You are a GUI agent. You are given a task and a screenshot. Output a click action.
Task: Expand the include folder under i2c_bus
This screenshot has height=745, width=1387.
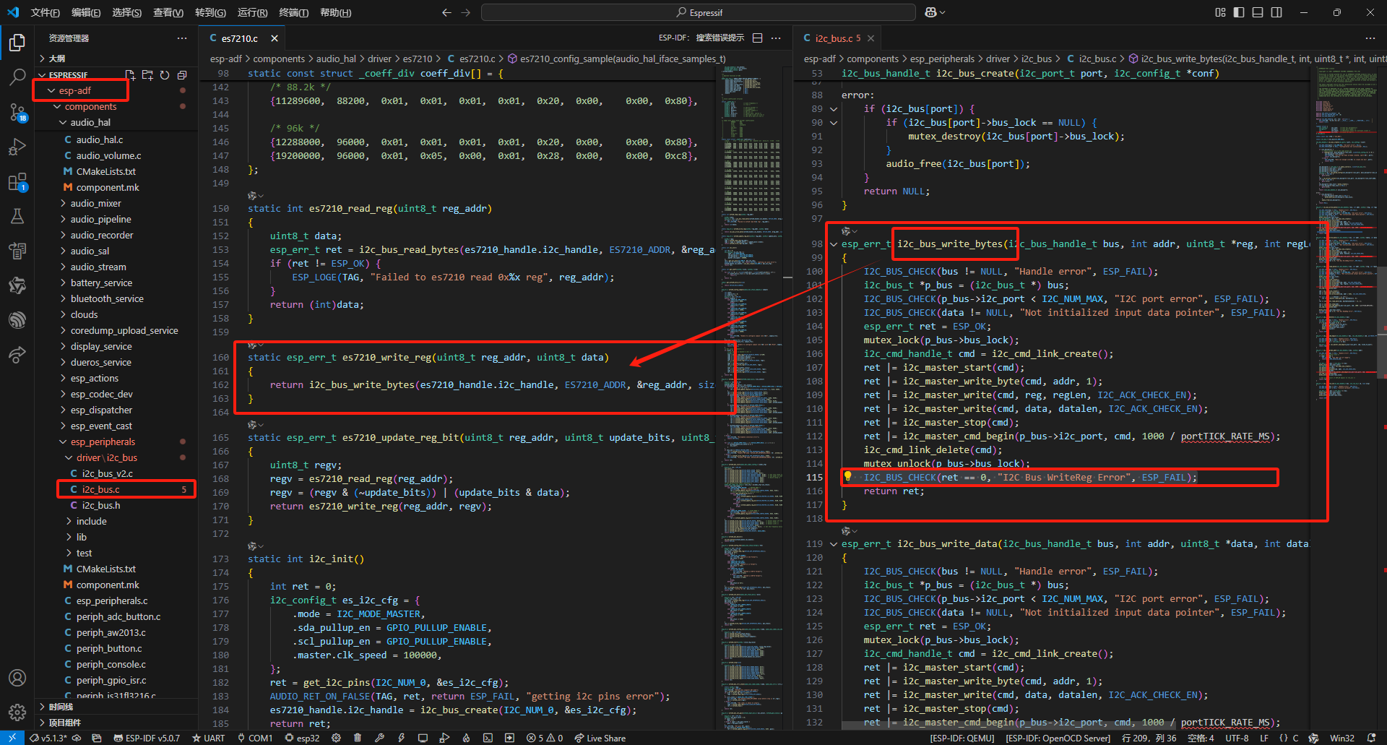point(69,521)
